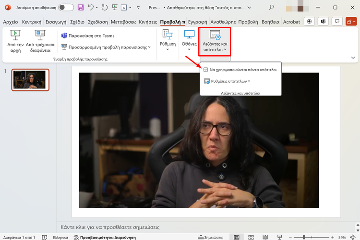Switch to the Κεντρική tab
Viewport: 360px width, 240px height.
pos(32,22)
